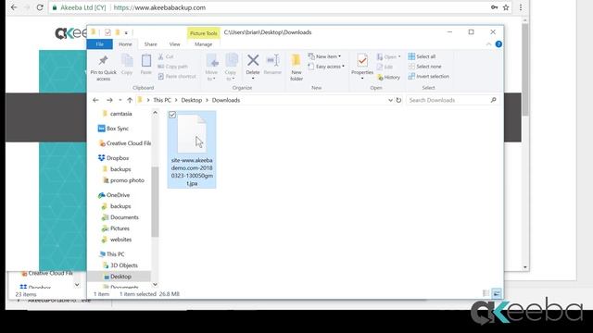Click the Picture Tools contextual tab

[204, 33]
